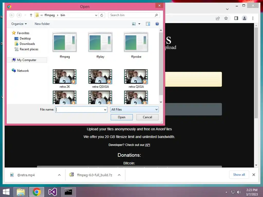Click Show all downloads

[x=239, y=175]
